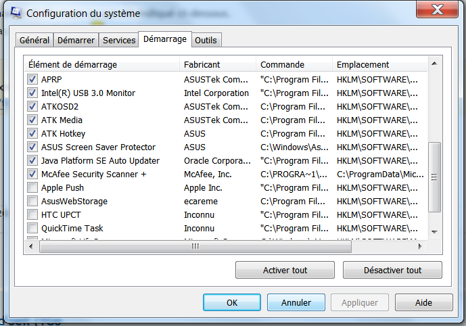Click the "Apple Inc." manufacturer cell
Image resolution: width=466 pixels, height=326 pixels.
pyautogui.click(x=203, y=188)
